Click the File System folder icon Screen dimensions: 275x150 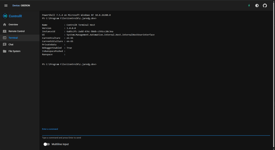[5, 51]
